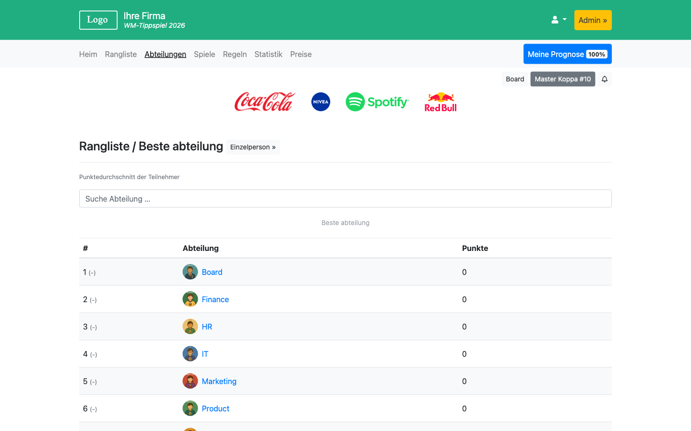
Task: Open Meine Prognose
Action: click(567, 54)
